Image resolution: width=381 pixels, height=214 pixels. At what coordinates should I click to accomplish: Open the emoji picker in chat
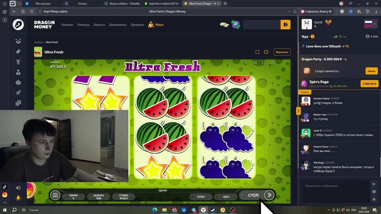click(374, 192)
